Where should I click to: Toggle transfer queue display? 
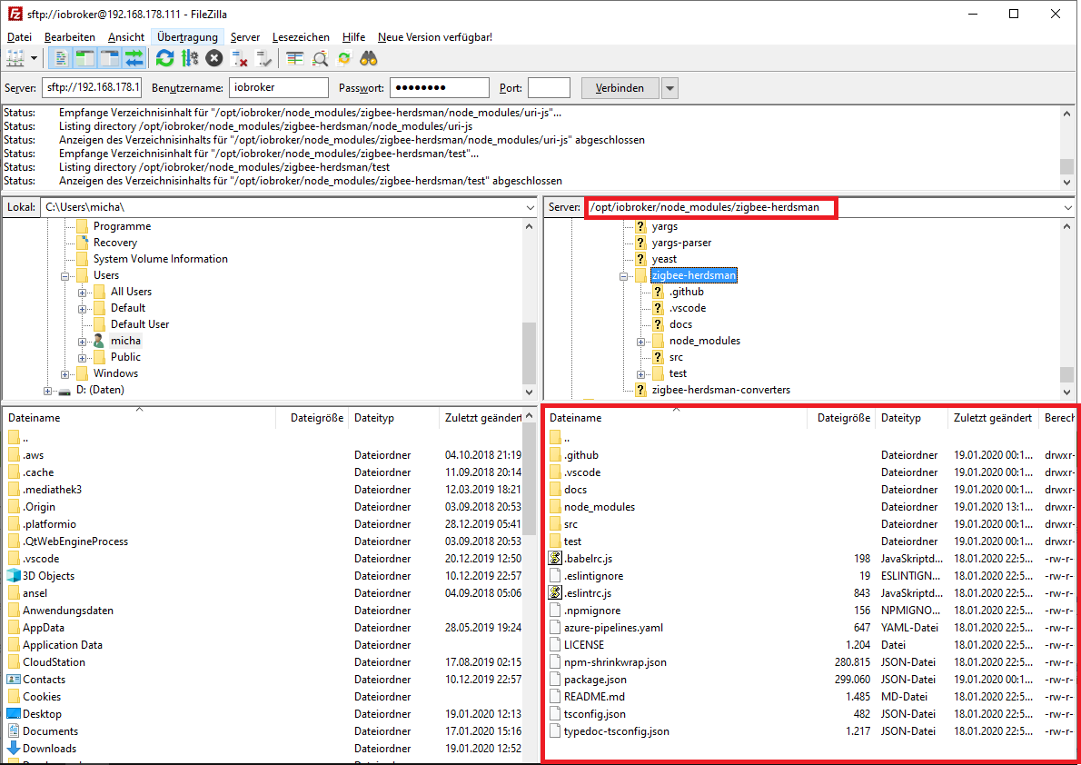coord(134,59)
